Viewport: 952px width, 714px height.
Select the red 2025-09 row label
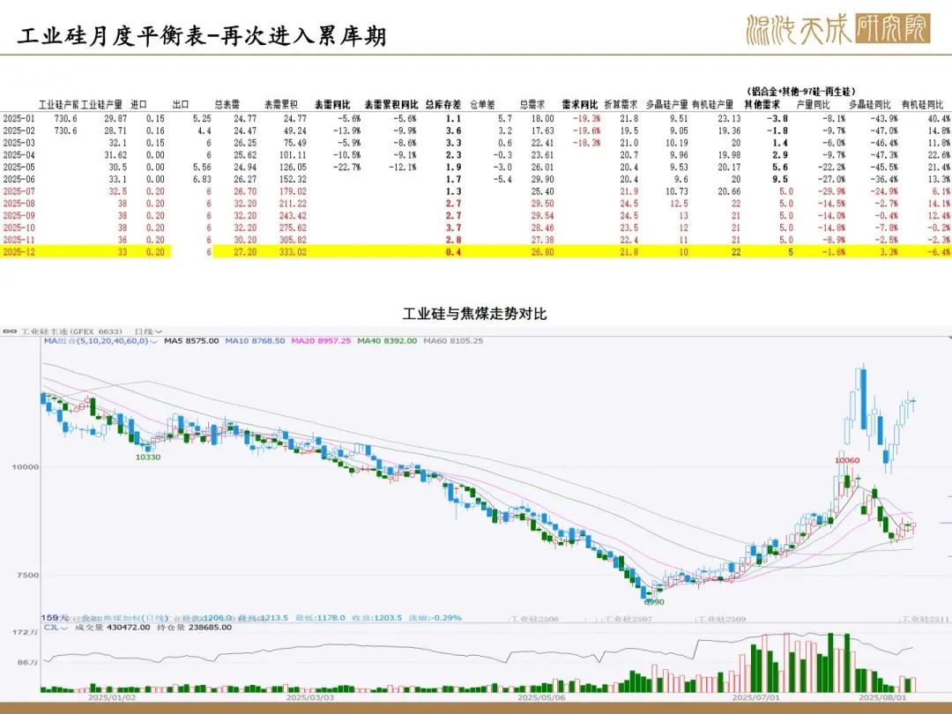click(x=19, y=216)
